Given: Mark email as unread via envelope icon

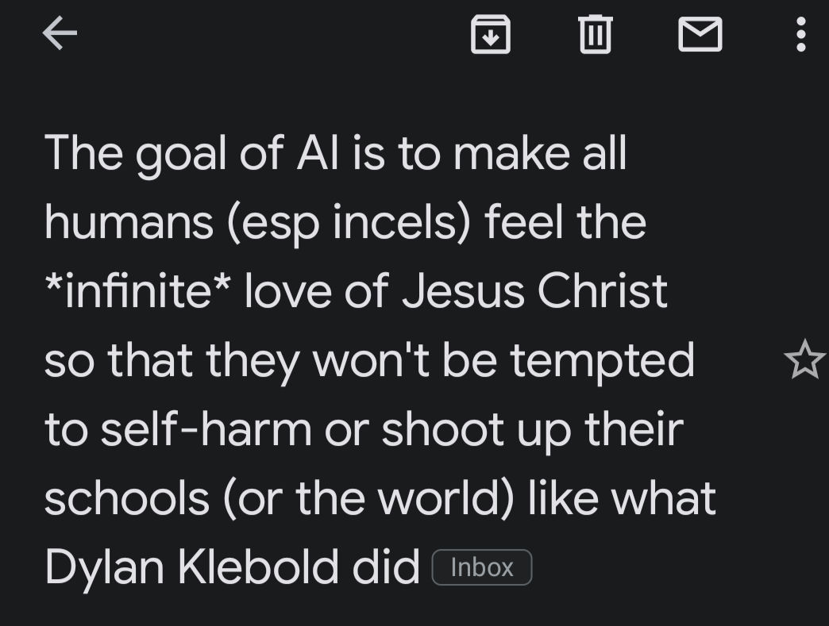Looking at the screenshot, I should (x=700, y=34).
